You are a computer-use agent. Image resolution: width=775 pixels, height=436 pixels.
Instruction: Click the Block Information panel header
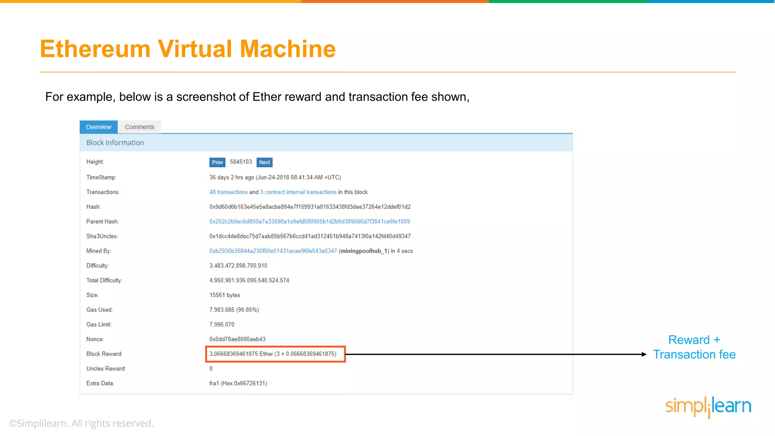click(326, 143)
